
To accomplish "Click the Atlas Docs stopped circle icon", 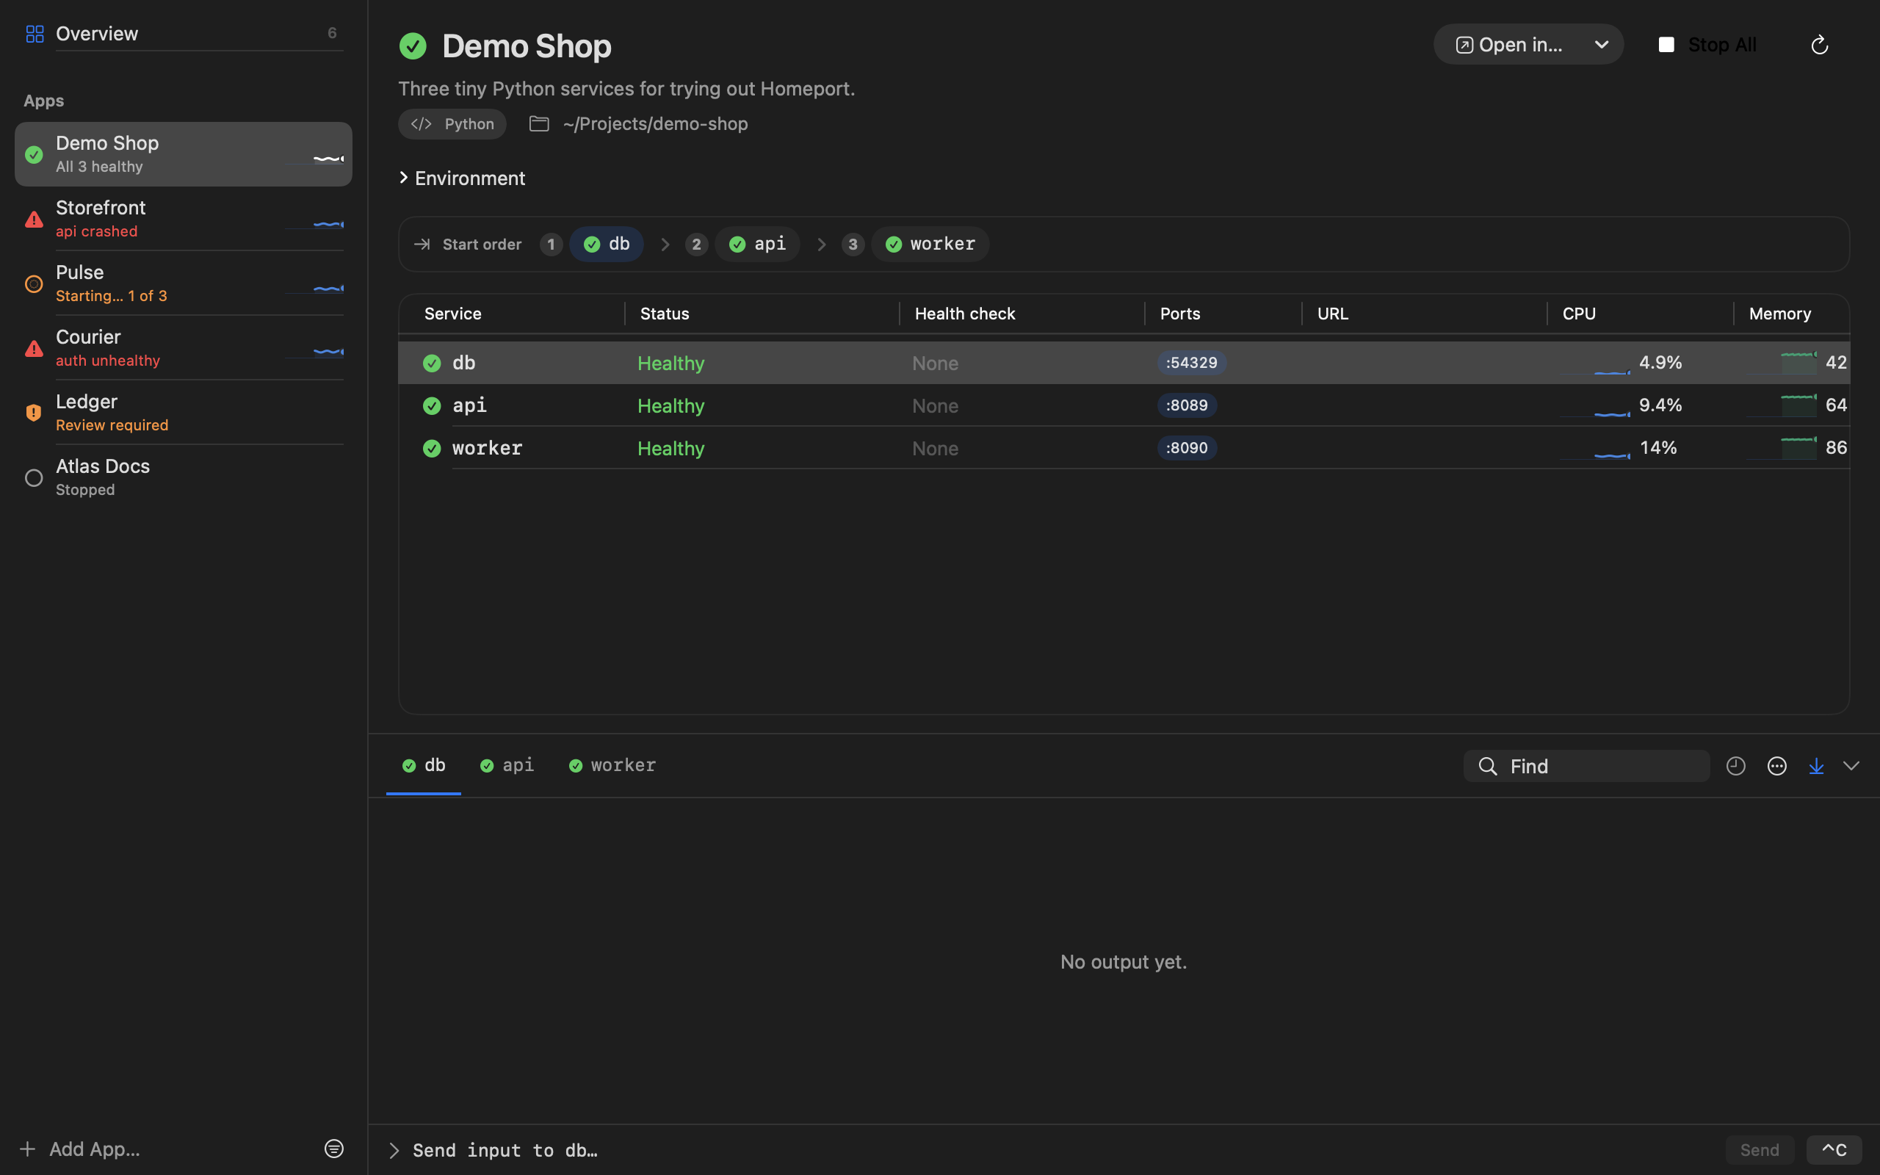I will (x=33, y=478).
